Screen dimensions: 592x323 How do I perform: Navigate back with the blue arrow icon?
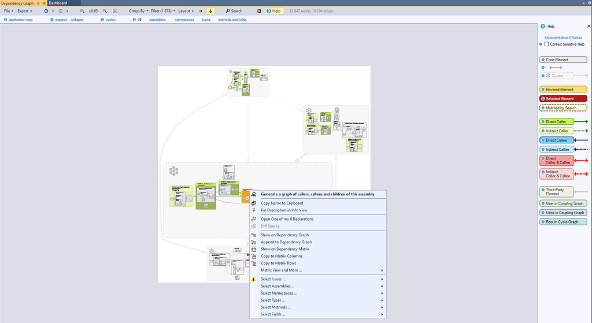coord(46,11)
